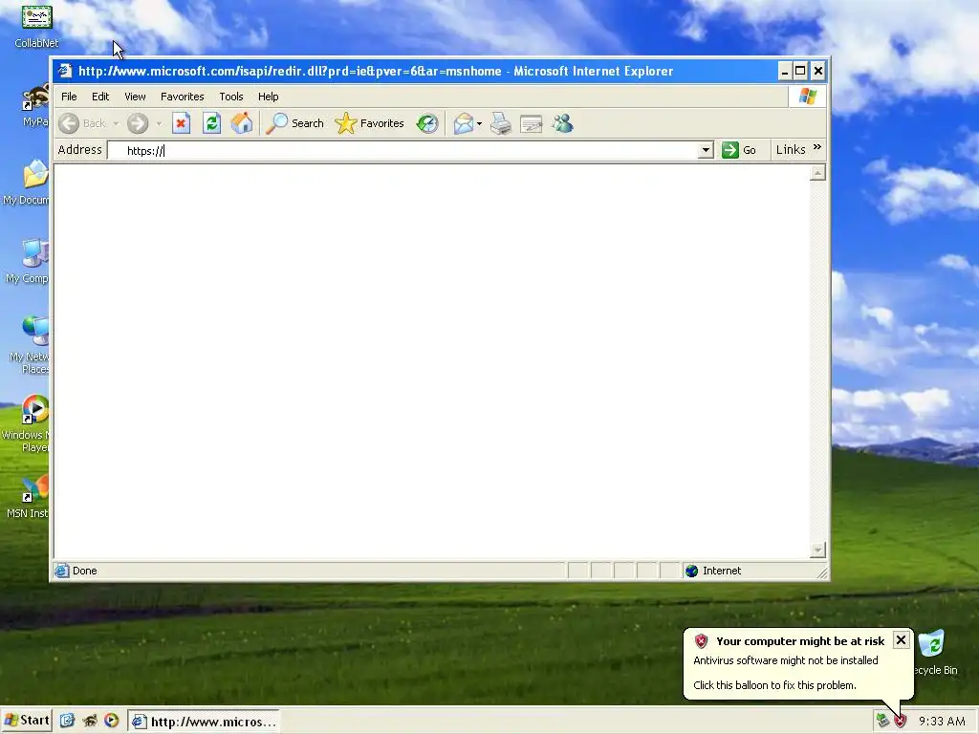Screen dimensions: 979x734
Task: Click the Links toolbar label
Action: (791, 150)
